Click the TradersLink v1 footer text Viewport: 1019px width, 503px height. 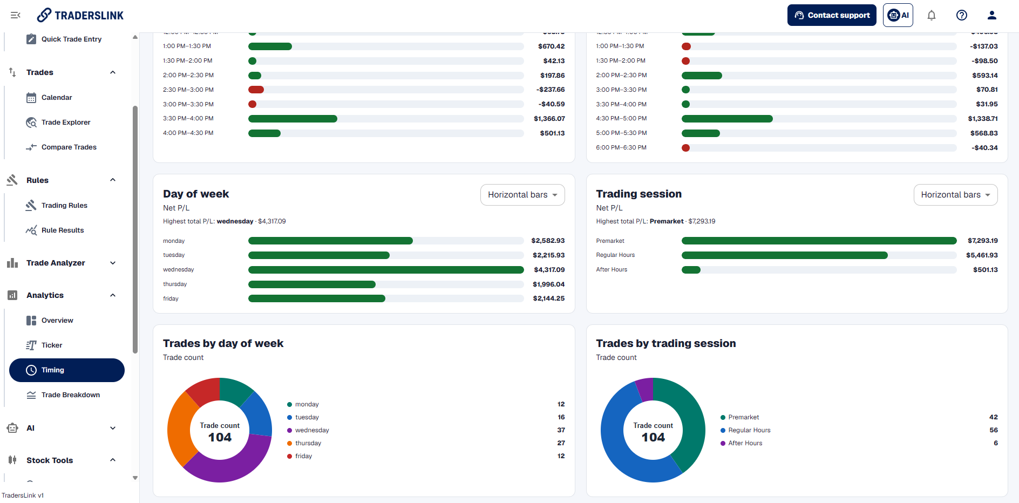click(x=23, y=495)
